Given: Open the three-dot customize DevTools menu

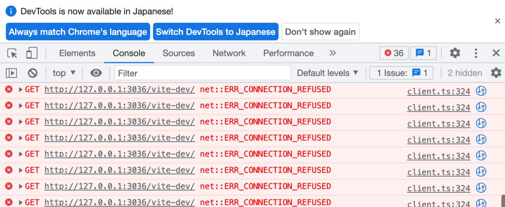Looking at the screenshot, I should [x=476, y=53].
